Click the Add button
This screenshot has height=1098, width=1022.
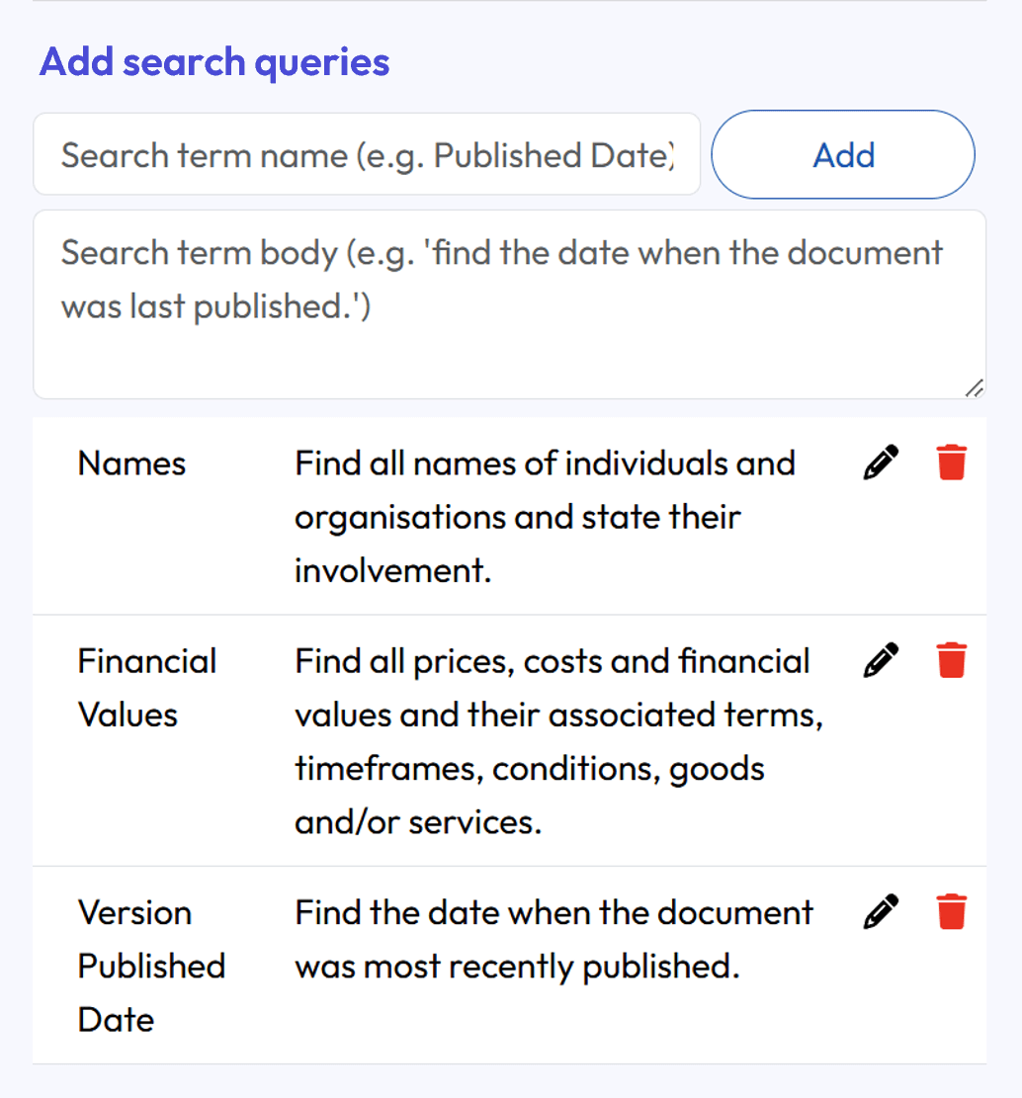[842, 154]
